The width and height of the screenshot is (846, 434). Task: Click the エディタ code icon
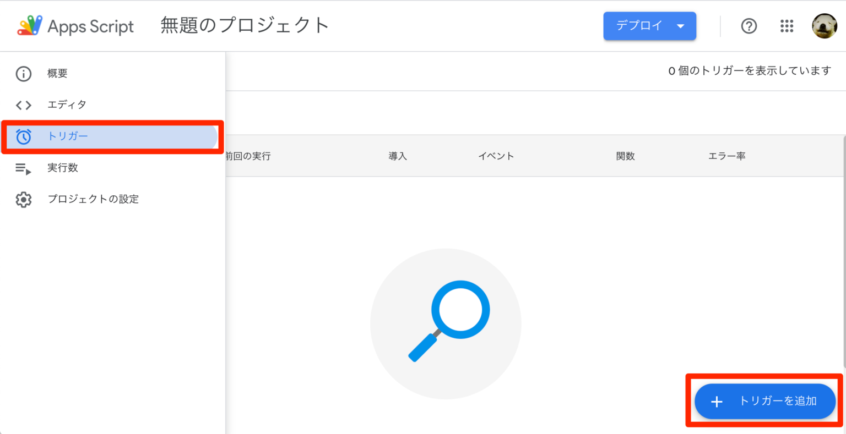pos(24,105)
